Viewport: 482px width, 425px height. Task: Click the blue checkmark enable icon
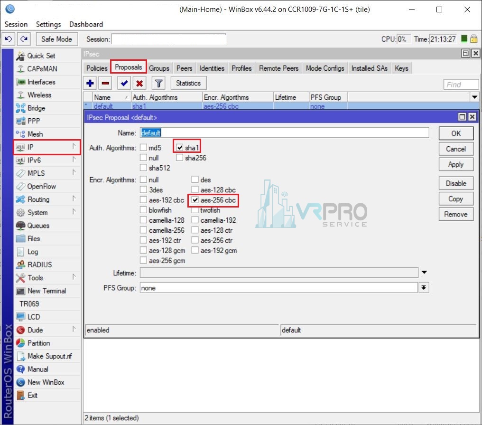124,83
